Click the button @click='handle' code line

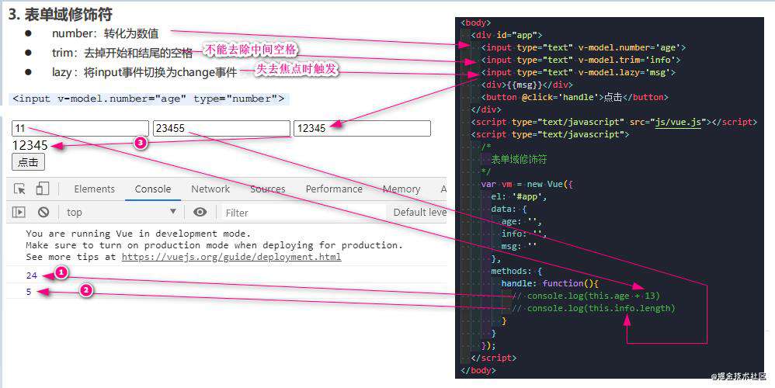[x=575, y=97]
